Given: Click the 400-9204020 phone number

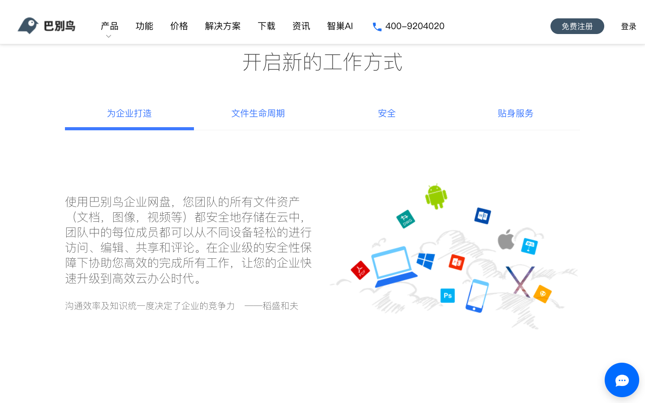Looking at the screenshot, I should pos(415,26).
